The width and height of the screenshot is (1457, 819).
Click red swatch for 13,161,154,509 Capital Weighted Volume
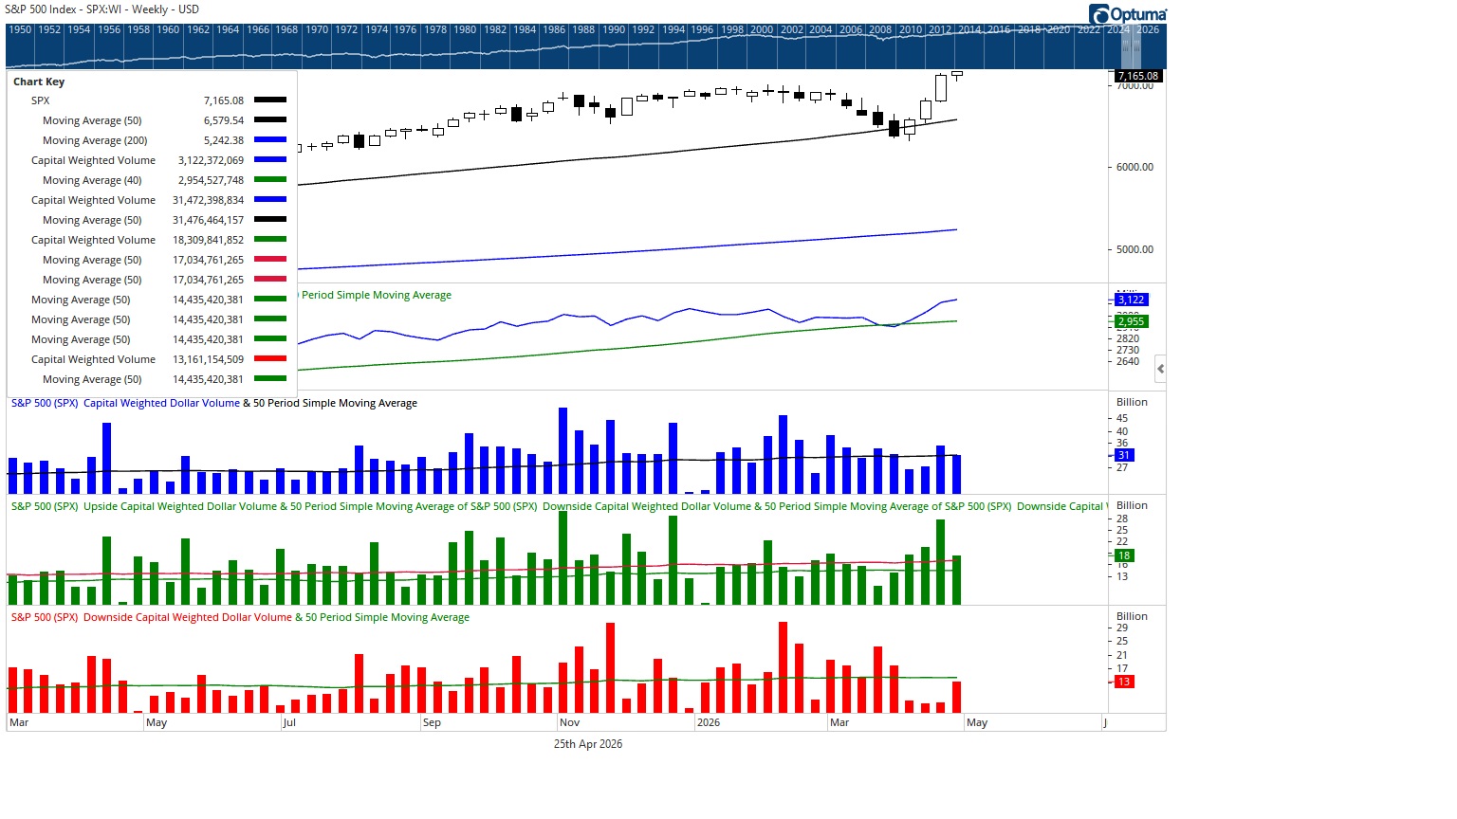tap(270, 359)
